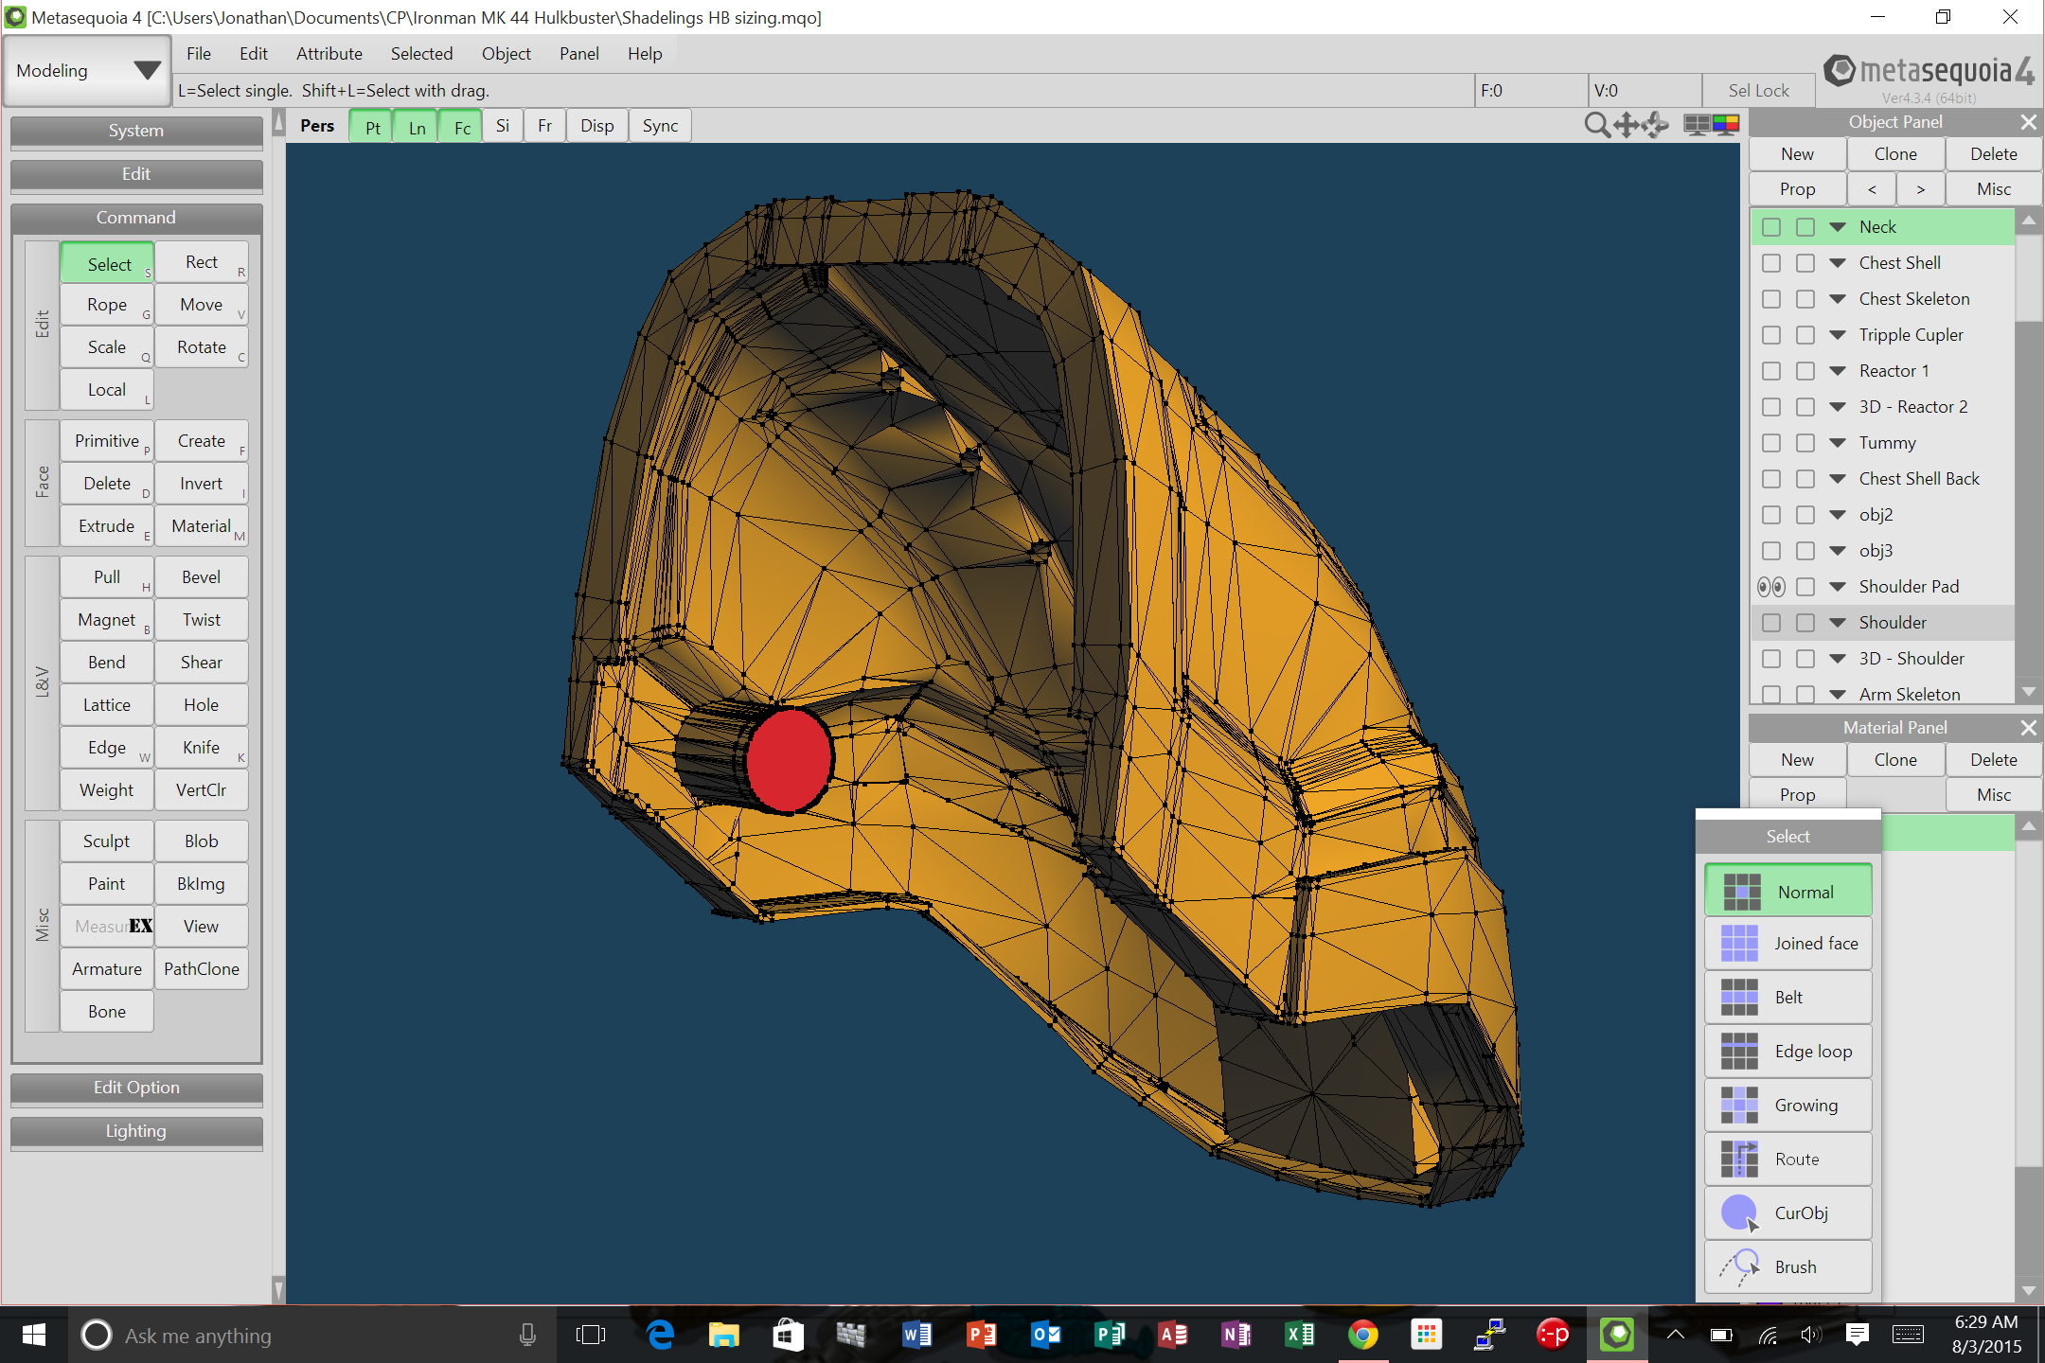Image resolution: width=2045 pixels, height=1363 pixels.
Task: Toggle Pt point display
Action: (x=372, y=126)
